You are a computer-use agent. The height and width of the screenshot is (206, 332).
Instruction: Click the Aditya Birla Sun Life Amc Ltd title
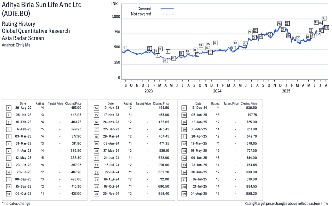coord(42,5)
